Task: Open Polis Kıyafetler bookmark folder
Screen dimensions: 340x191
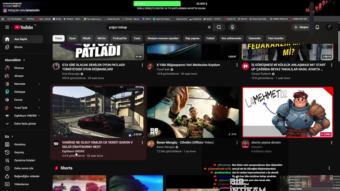Action: pyautogui.click(x=15, y=19)
